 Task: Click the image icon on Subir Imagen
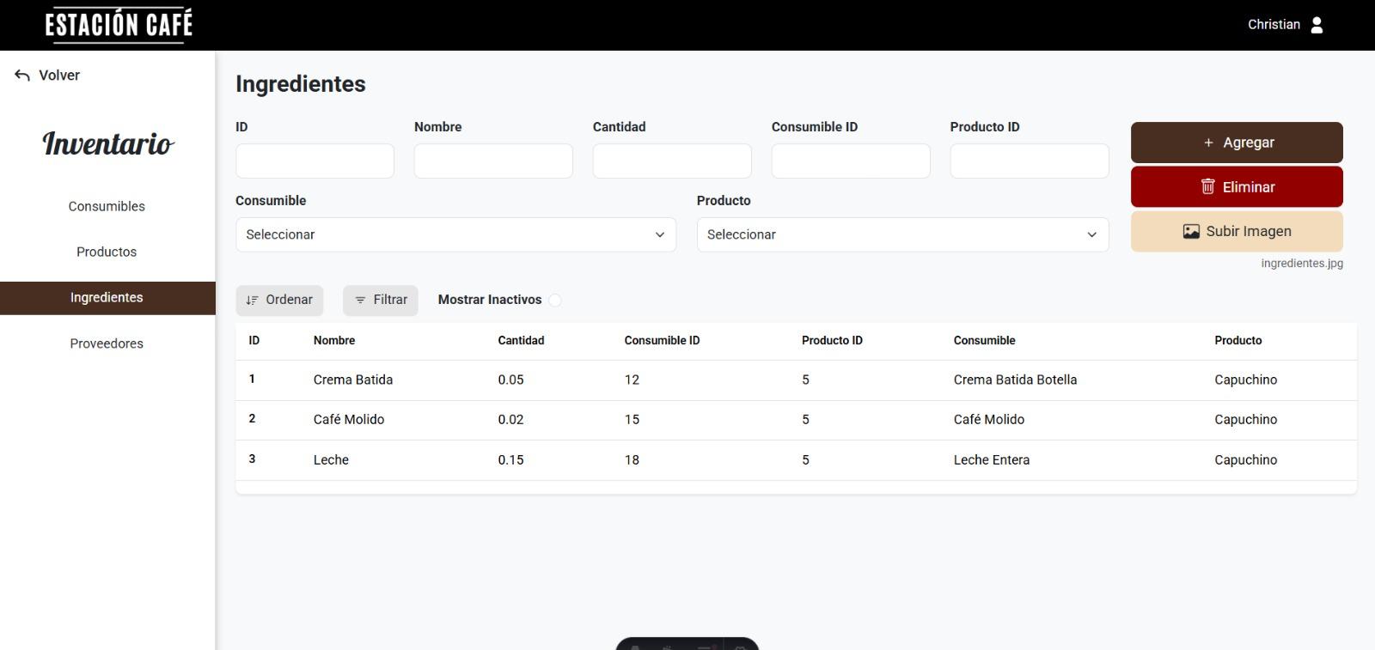point(1191,231)
